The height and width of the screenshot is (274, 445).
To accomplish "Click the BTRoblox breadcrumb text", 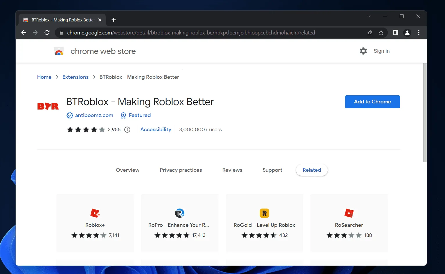I will [x=139, y=77].
